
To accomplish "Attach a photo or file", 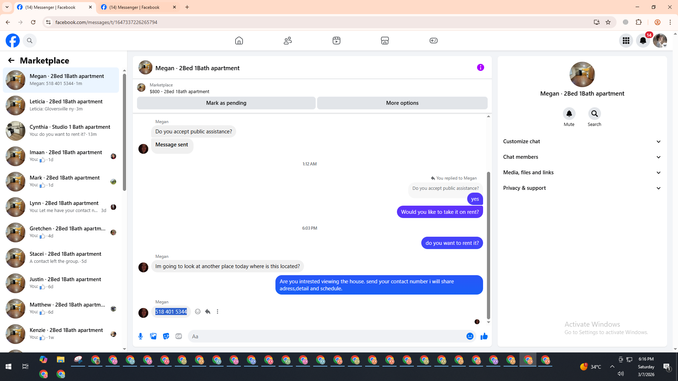I will click(153, 336).
